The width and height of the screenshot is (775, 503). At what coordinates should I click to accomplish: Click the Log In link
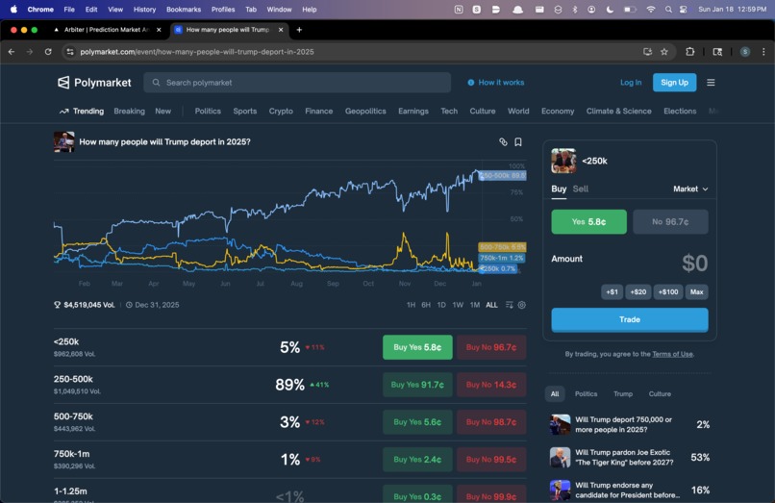click(631, 83)
